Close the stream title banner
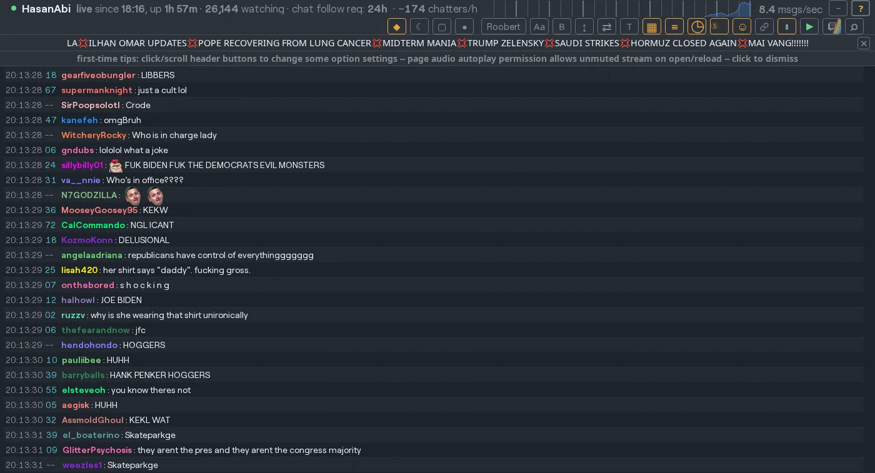 click(x=864, y=43)
